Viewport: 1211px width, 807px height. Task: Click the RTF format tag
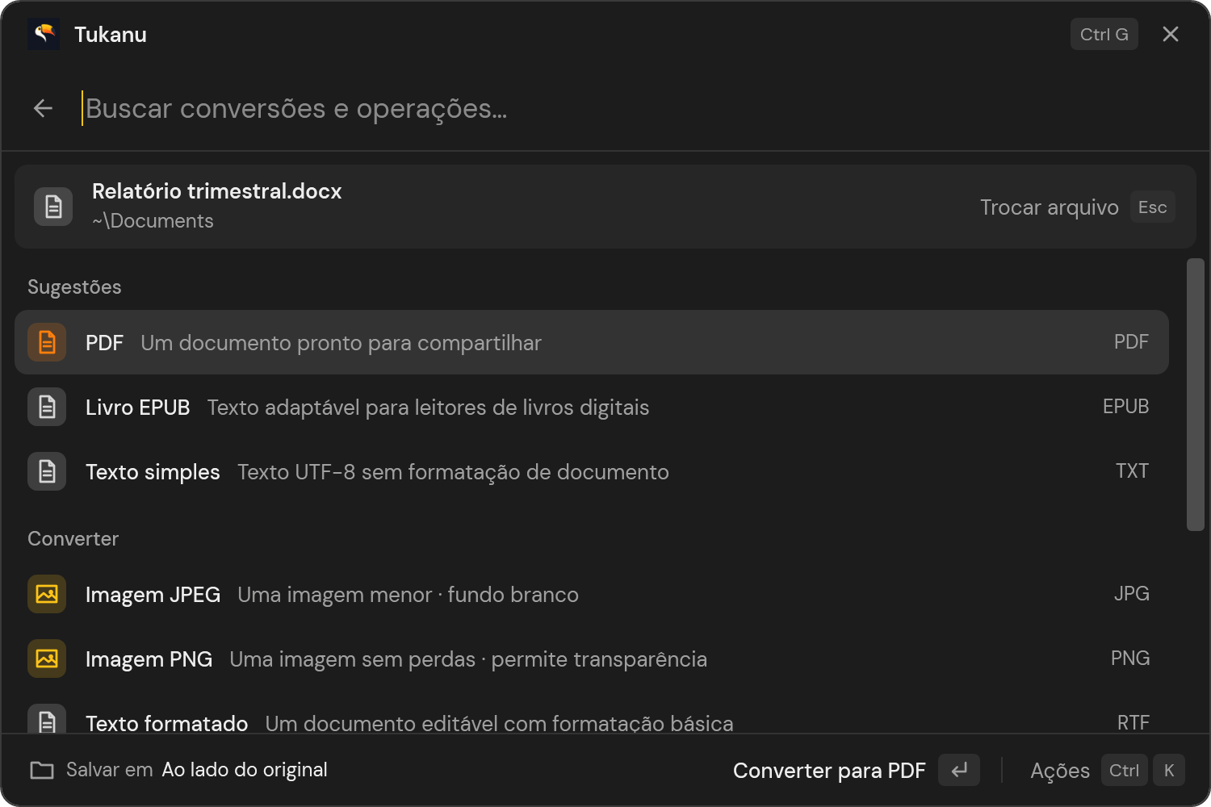coord(1133,722)
